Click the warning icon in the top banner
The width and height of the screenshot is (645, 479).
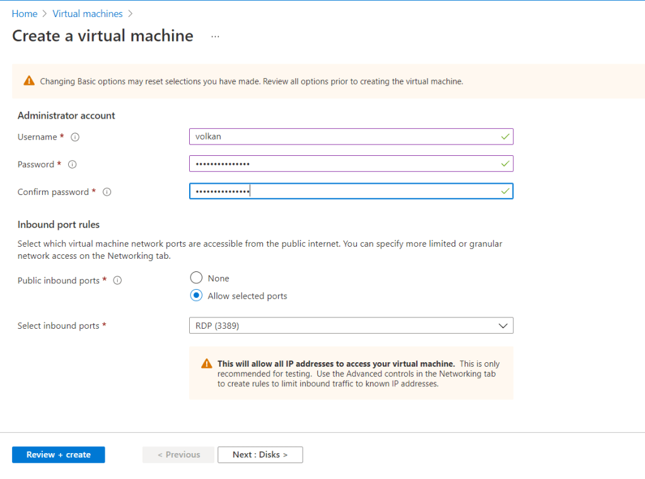point(29,81)
